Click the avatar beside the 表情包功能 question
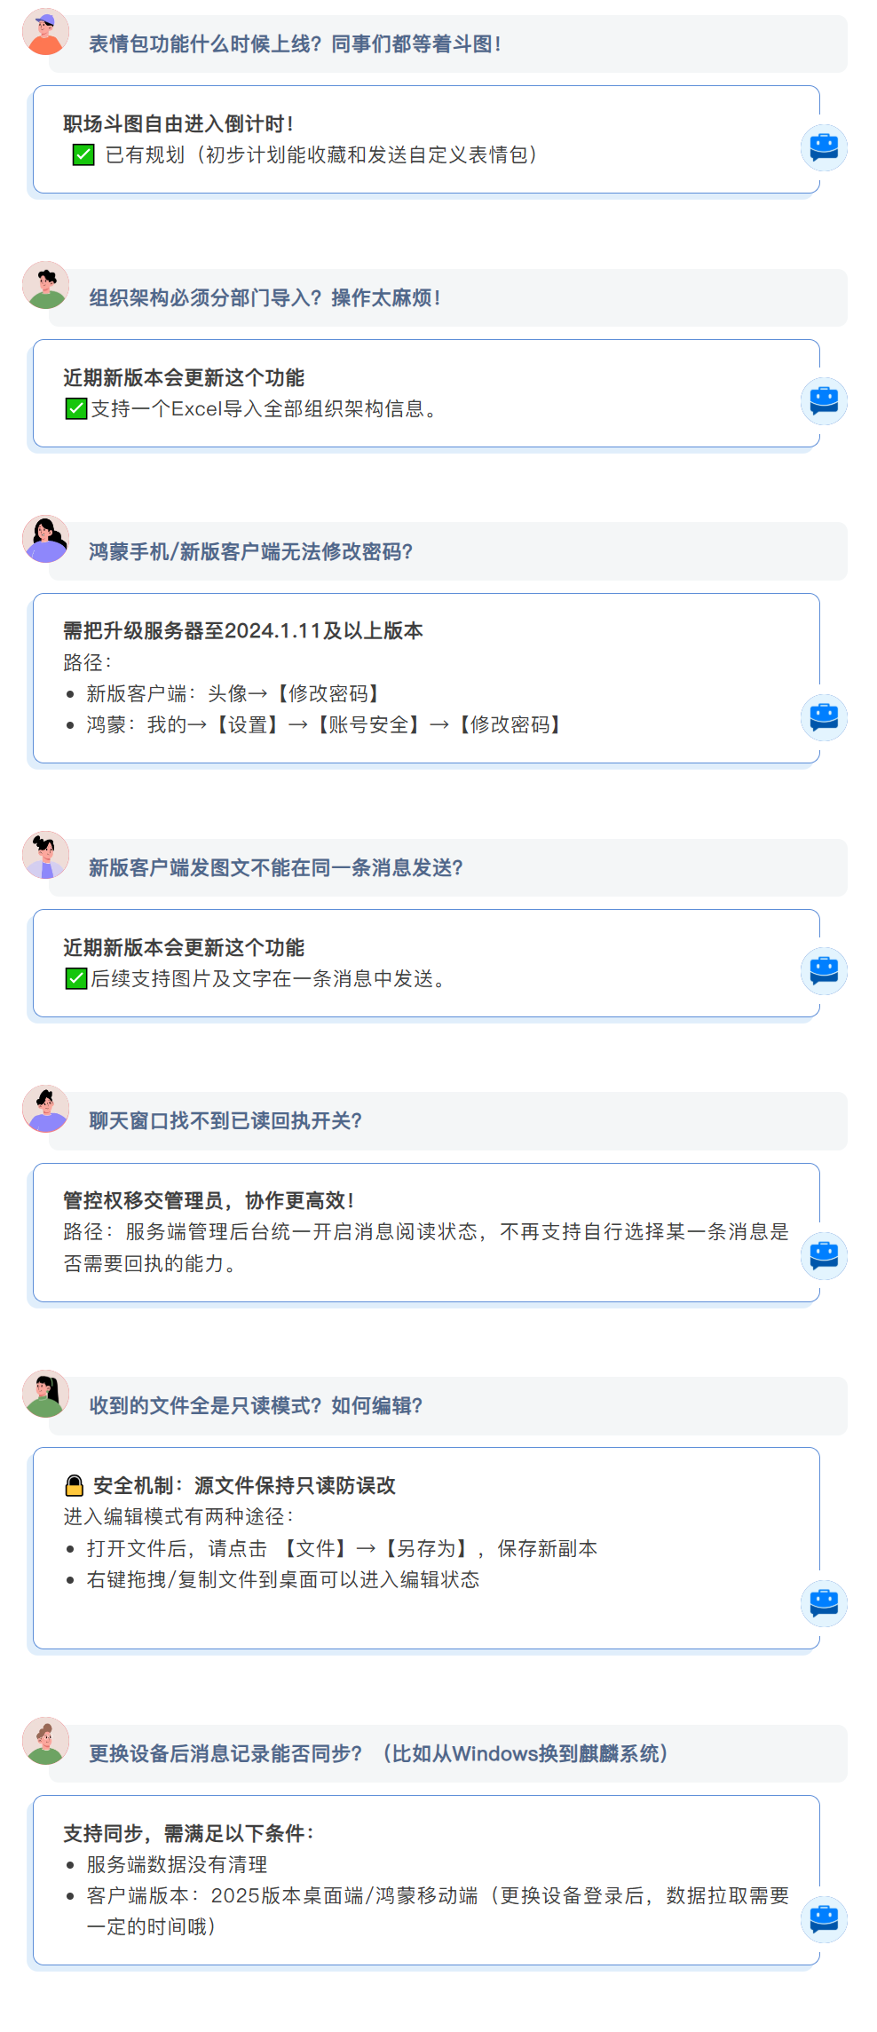The height and width of the screenshot is (2032, 877). click(45, 32)
